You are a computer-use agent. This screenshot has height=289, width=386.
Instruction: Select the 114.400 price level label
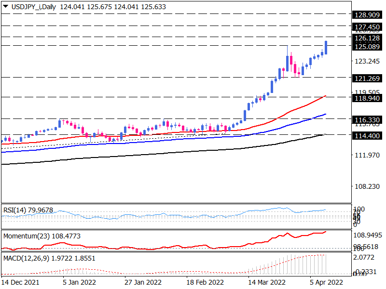coord(367,136)
